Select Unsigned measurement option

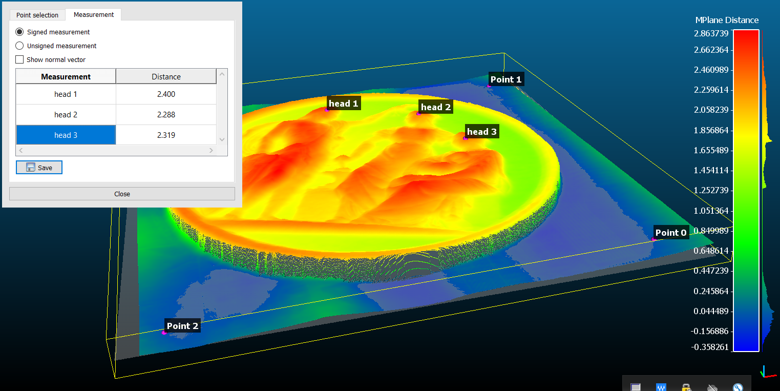(x=19, y=46)
